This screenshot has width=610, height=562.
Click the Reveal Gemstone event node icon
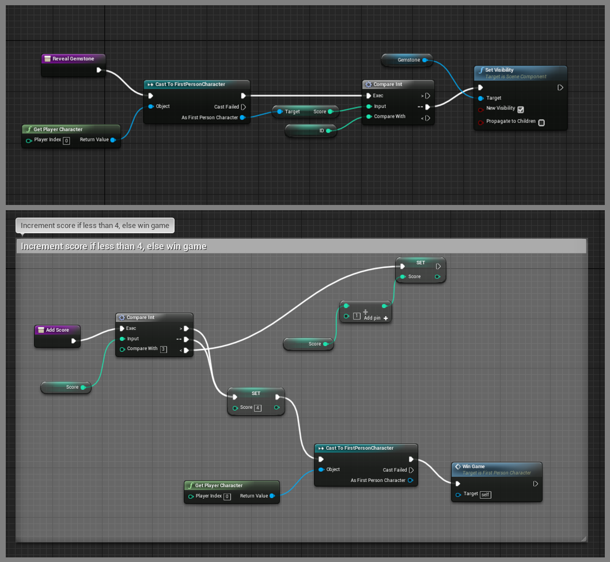[x=48, y=59]
